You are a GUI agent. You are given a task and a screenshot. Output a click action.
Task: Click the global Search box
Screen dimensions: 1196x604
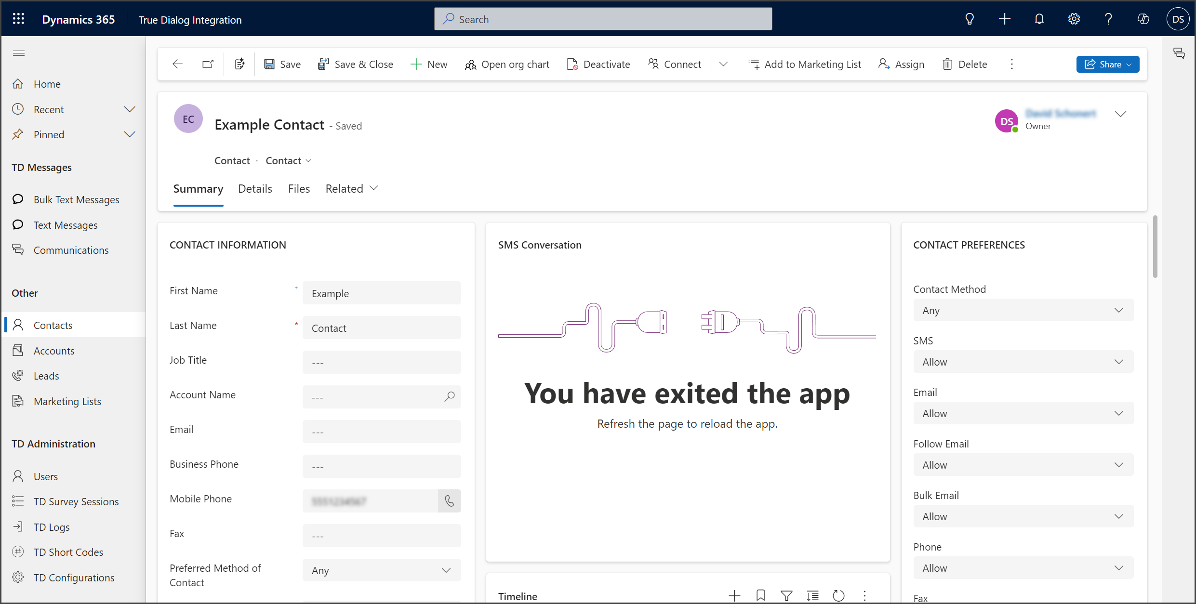click(603, 19)
